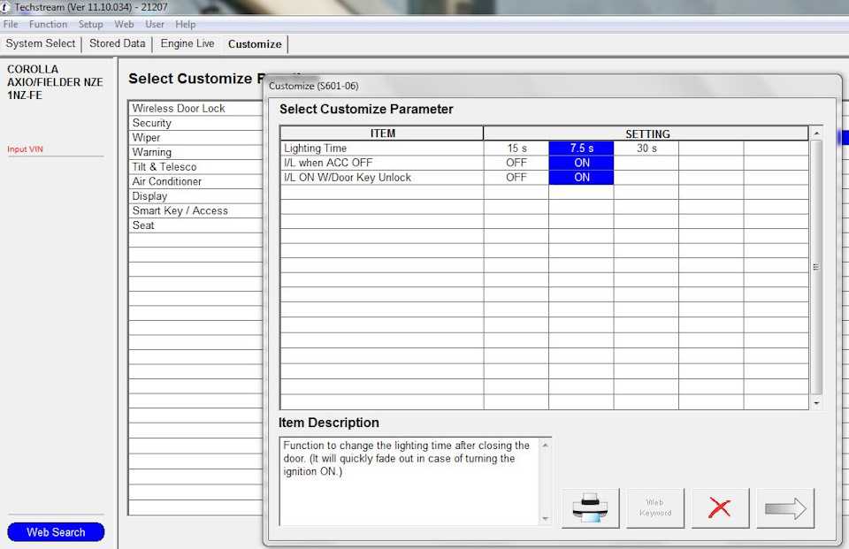
Task: Click the print icon button
Action: pos(591,508)
